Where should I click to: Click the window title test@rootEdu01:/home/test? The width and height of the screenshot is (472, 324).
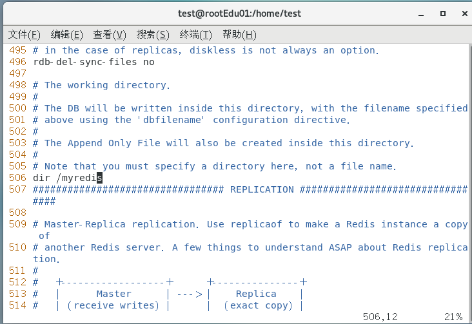pos(239,13)
